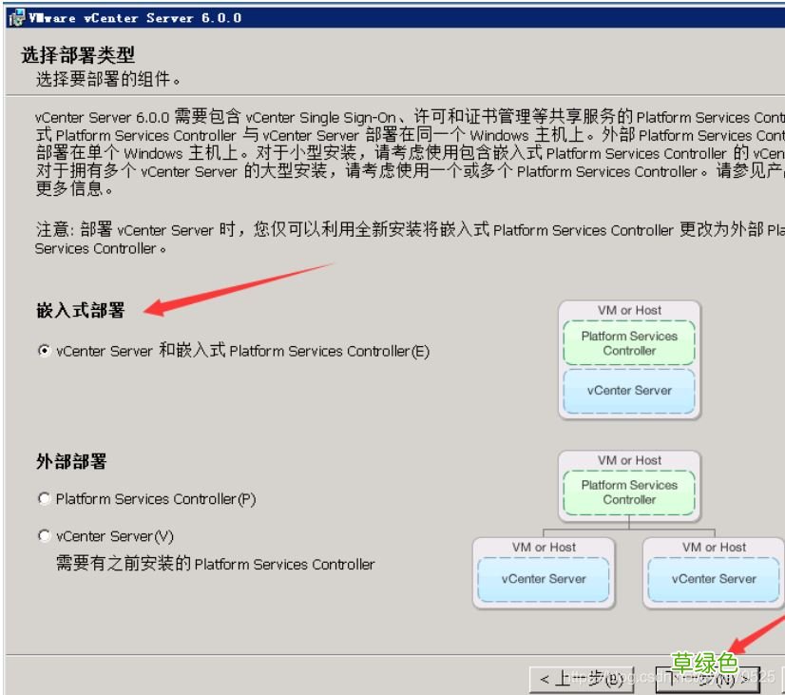
Task: Click the VM or Host frame above the embedded diagram
Action: point(628,310)
